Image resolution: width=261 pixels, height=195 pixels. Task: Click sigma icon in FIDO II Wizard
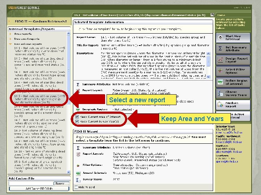point(78,148)
